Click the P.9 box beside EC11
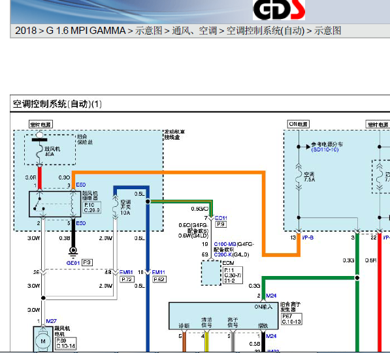Image resolution: width=390 pixels, height=353 pixels. [221, 224]
